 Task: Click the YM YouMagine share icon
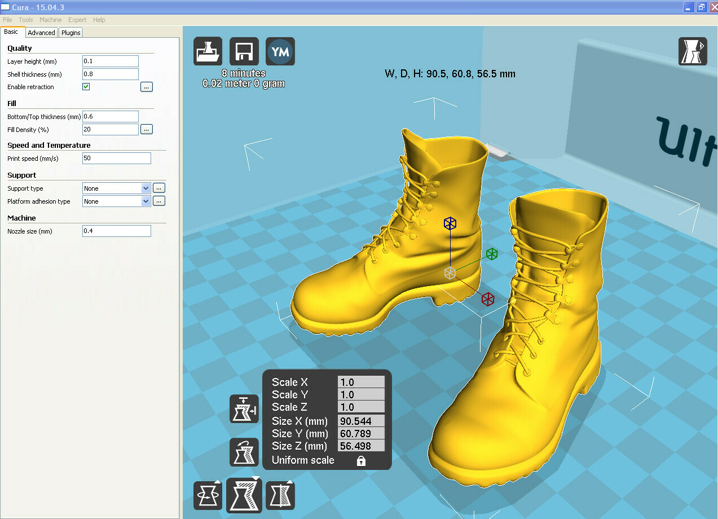click(280, 52)
